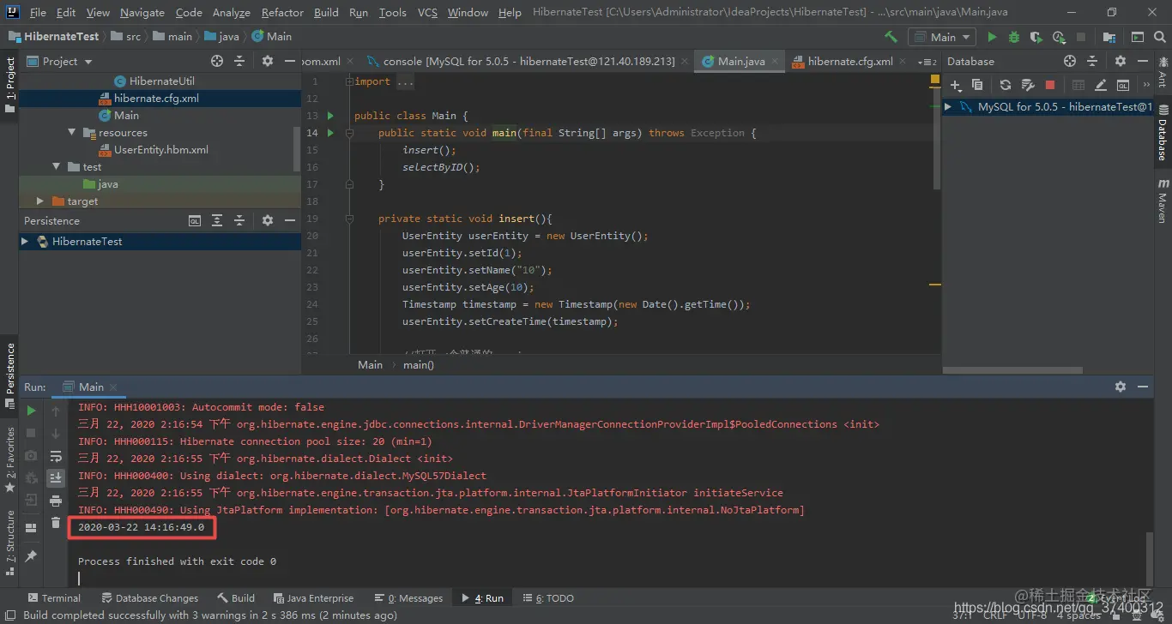Toggle the Persistence side tool window
The height and width of the screenshot is (624, 1172).
point(9,375)
